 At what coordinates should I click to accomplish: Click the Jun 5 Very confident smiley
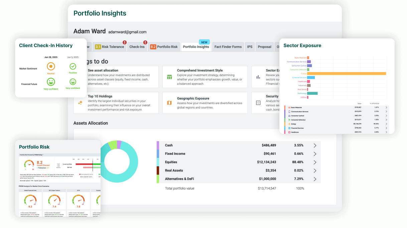pos(73,82)
